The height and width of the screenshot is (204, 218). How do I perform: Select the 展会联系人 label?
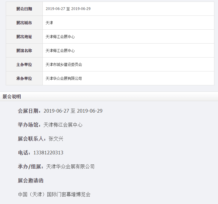(x=32, y=139)
